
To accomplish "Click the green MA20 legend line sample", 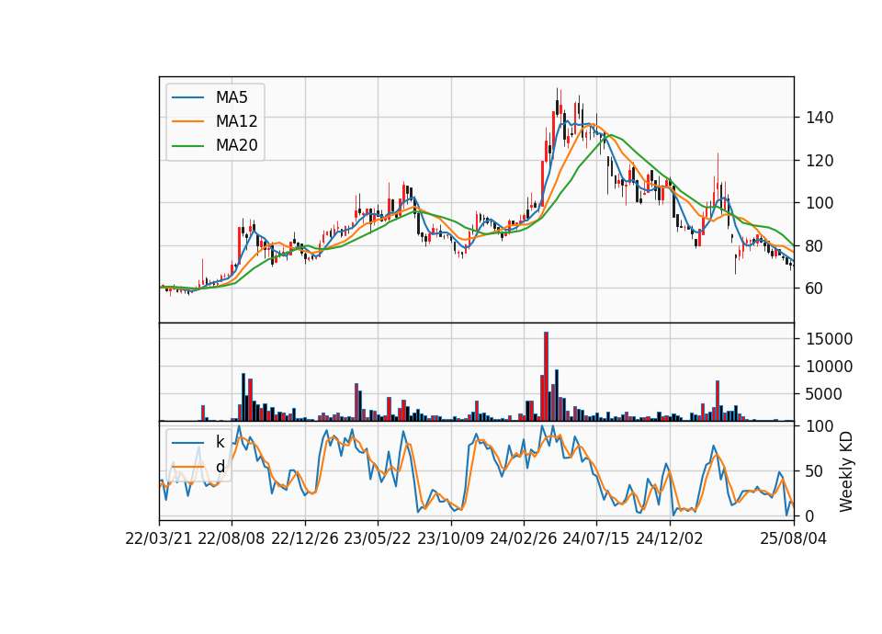I will coord(187,146).
